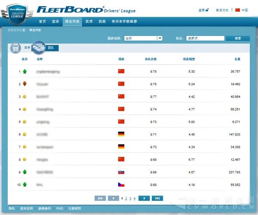Open the 比赛规则 footer link
This screenshot has height=215, width=258.
tap(75, 209)
